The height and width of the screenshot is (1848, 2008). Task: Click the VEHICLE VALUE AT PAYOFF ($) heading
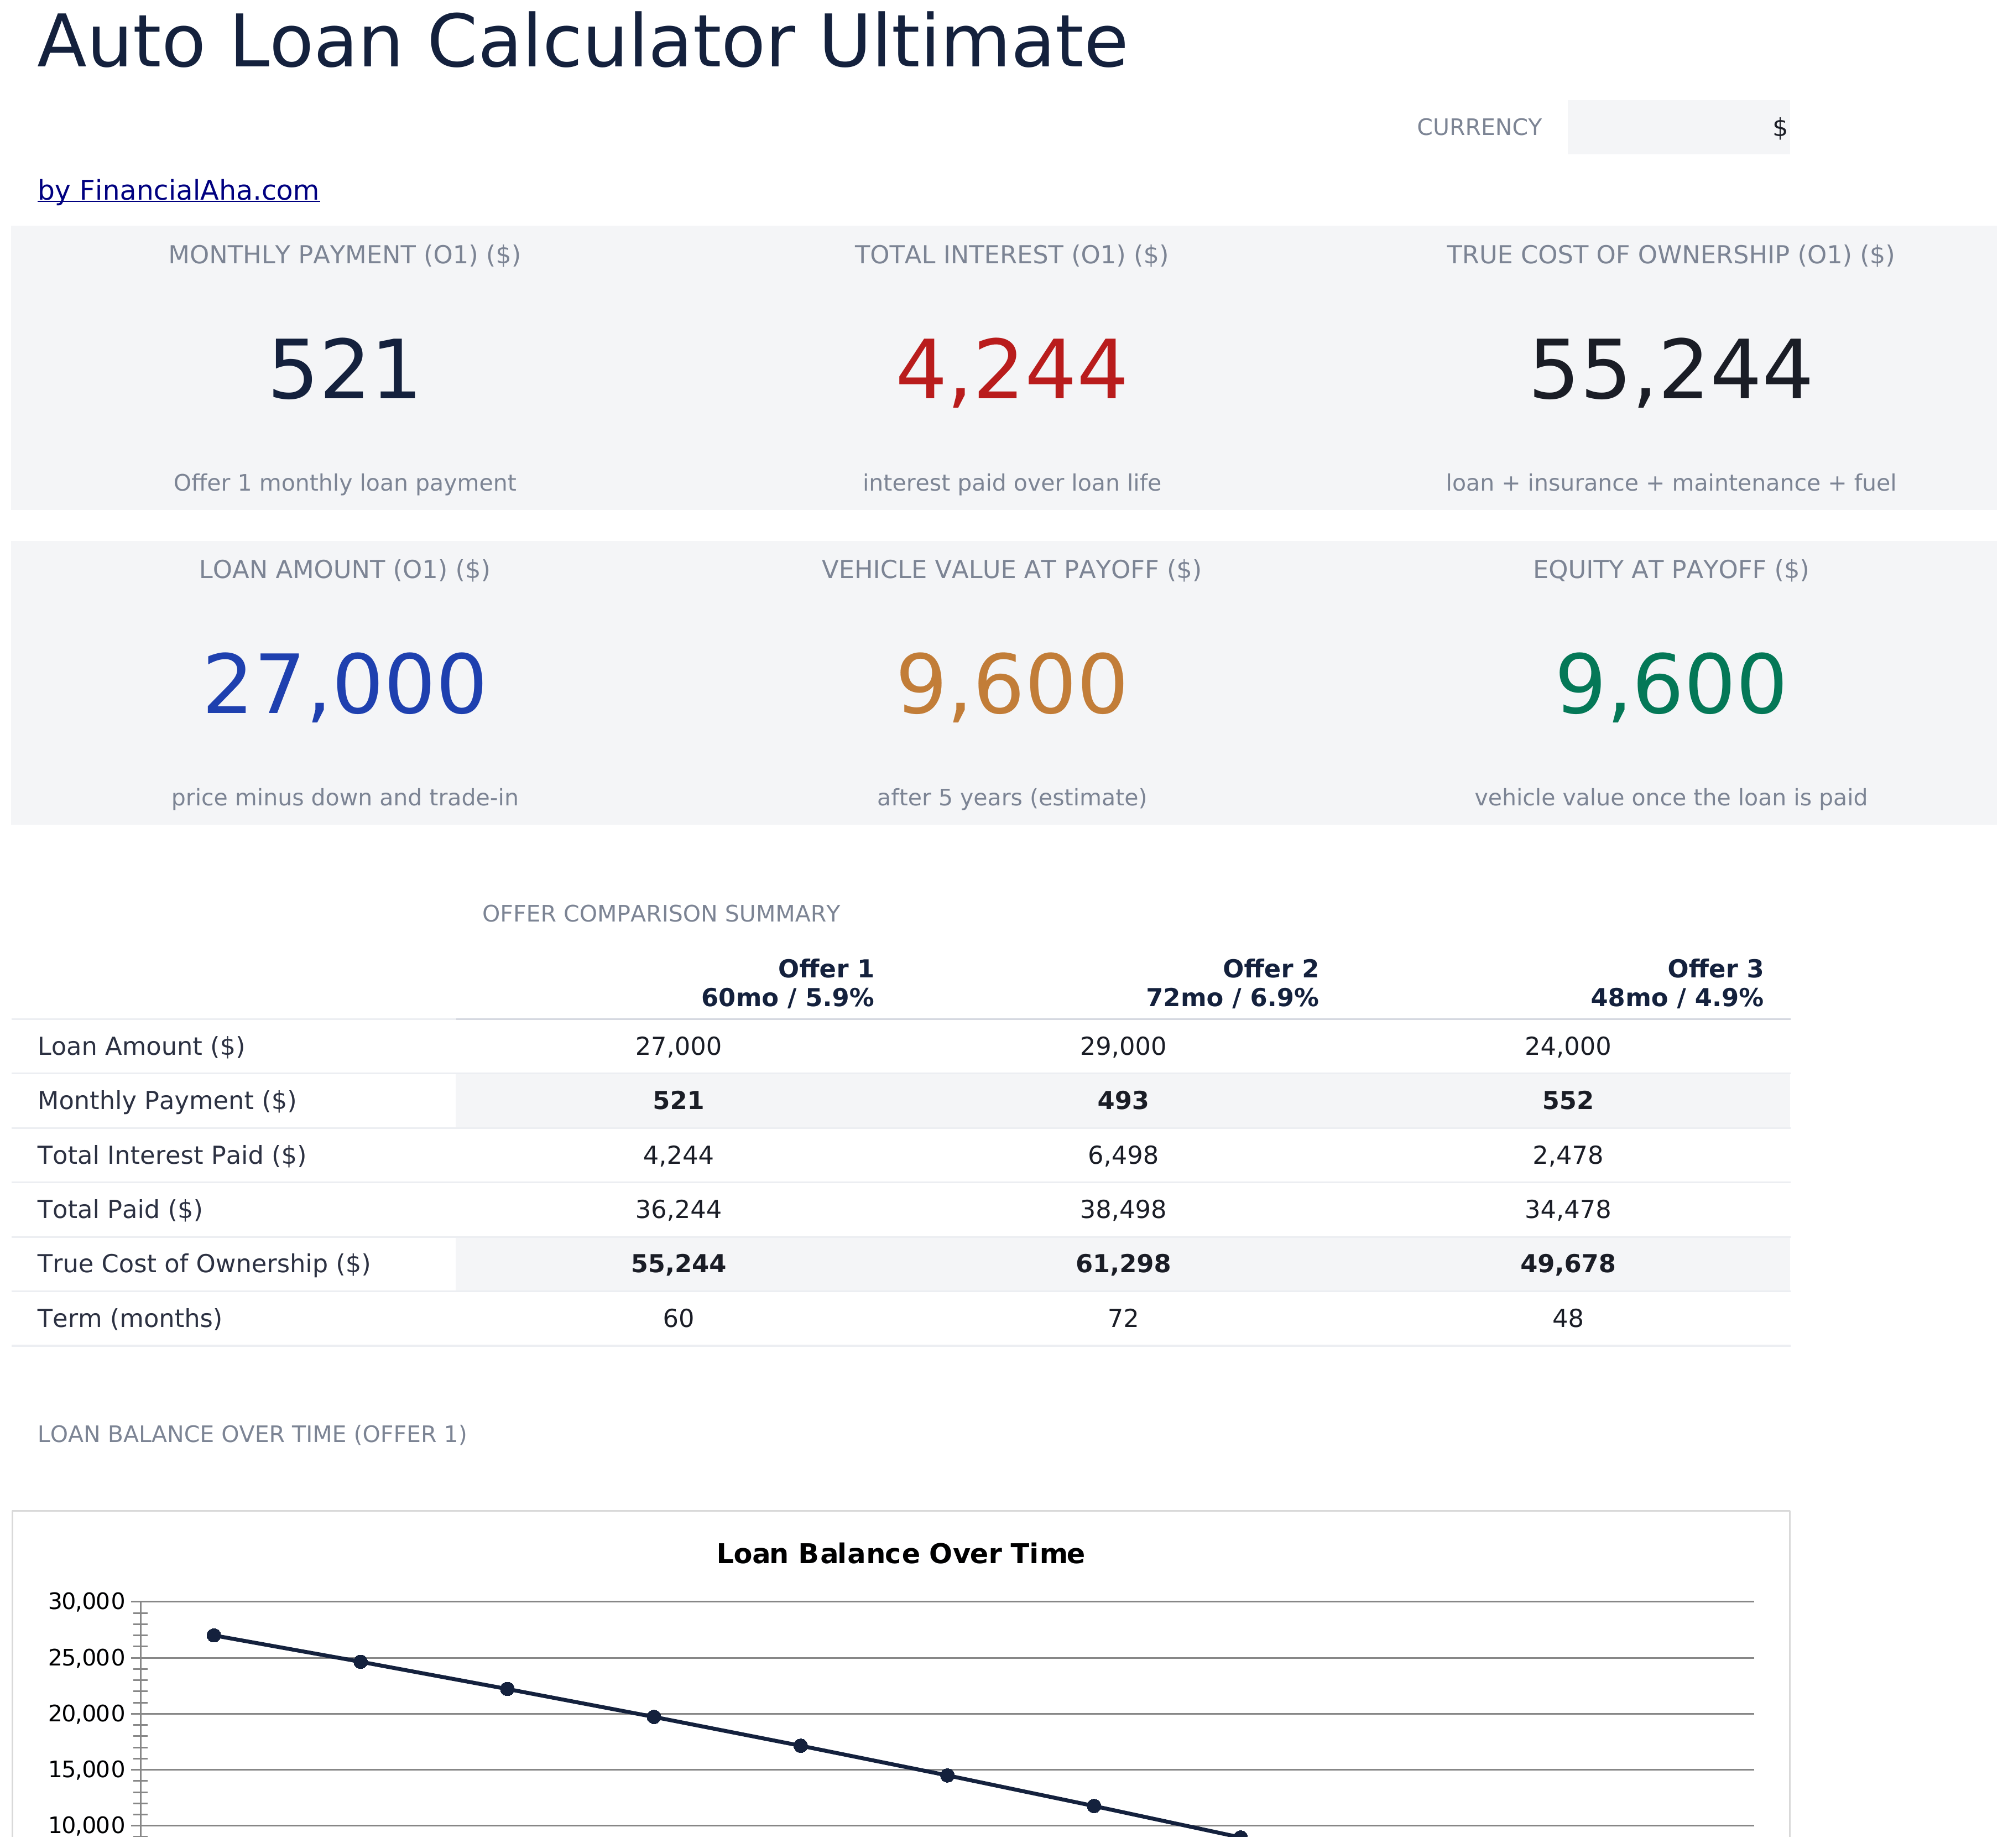(x=1011, y=570)
